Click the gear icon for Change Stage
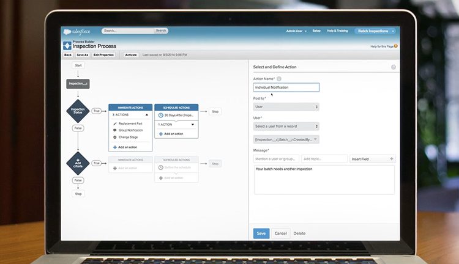The height and width of the screenshot is (264, 459). coord(115,137)
